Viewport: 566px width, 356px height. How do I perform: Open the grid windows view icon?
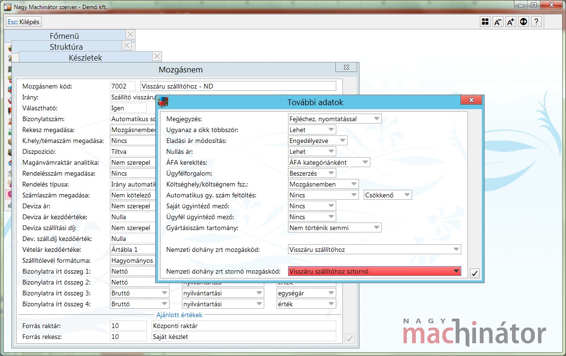click(485, 22)
